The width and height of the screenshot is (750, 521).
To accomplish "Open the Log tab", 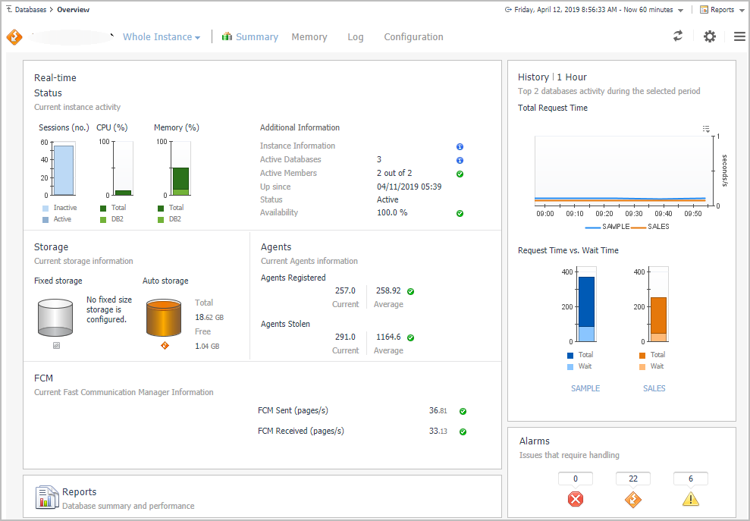I will (356, 37).
